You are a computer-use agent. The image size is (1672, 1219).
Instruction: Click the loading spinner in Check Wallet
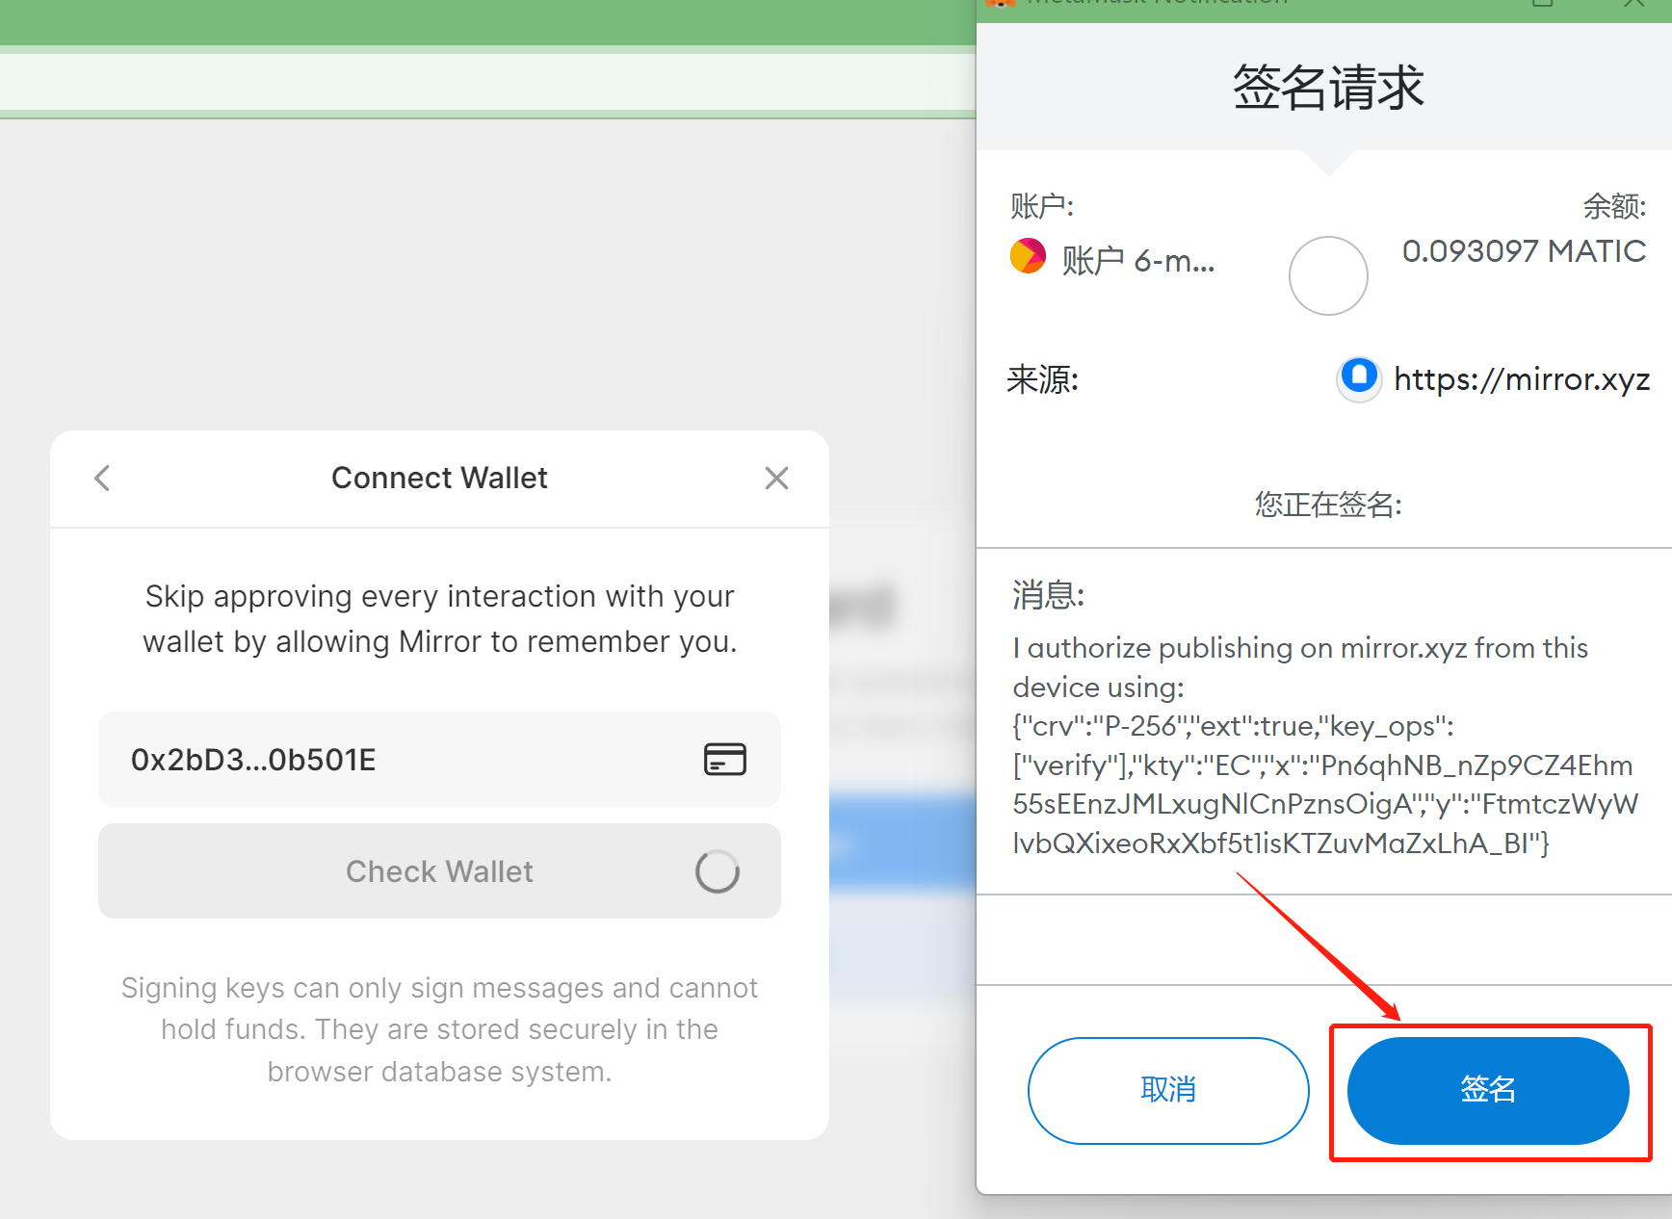tap(718, 871)
